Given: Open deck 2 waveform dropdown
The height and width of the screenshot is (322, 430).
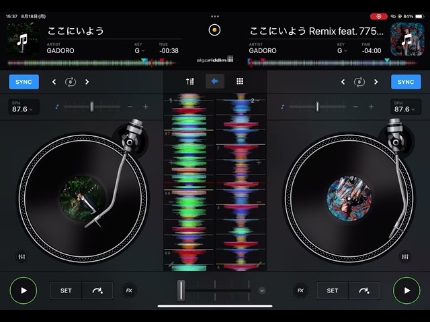Looking at the screenshot, I should click(255, 101).
